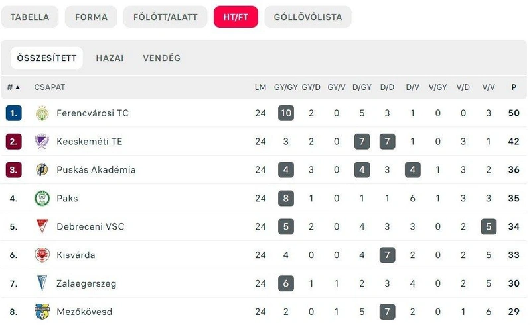Image resolution: width=531 pixels, height=325 pixels.
Task: Select the FORMA tab
Action: [91, 17]
